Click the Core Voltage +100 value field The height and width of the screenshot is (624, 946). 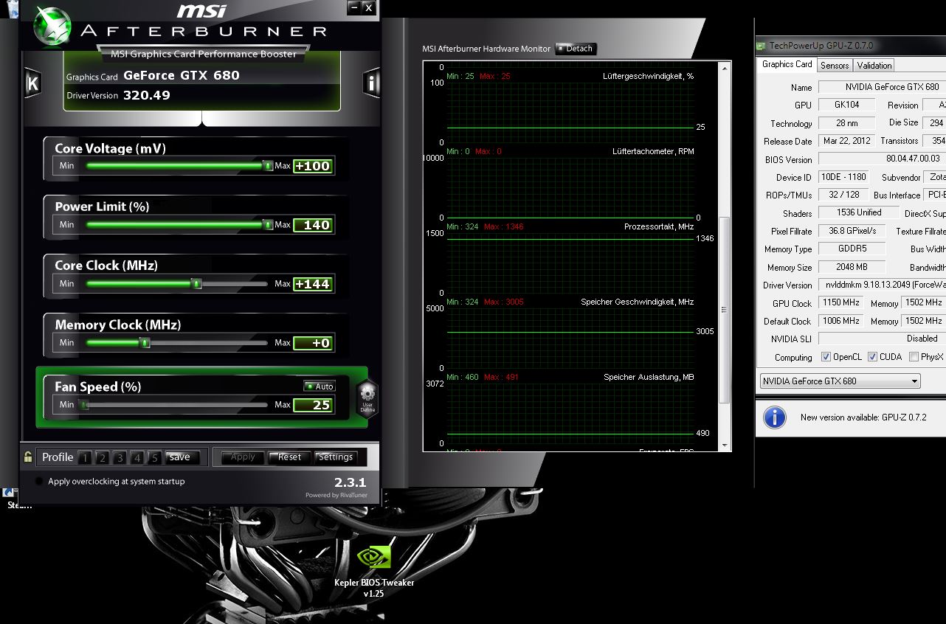point(313,166)
